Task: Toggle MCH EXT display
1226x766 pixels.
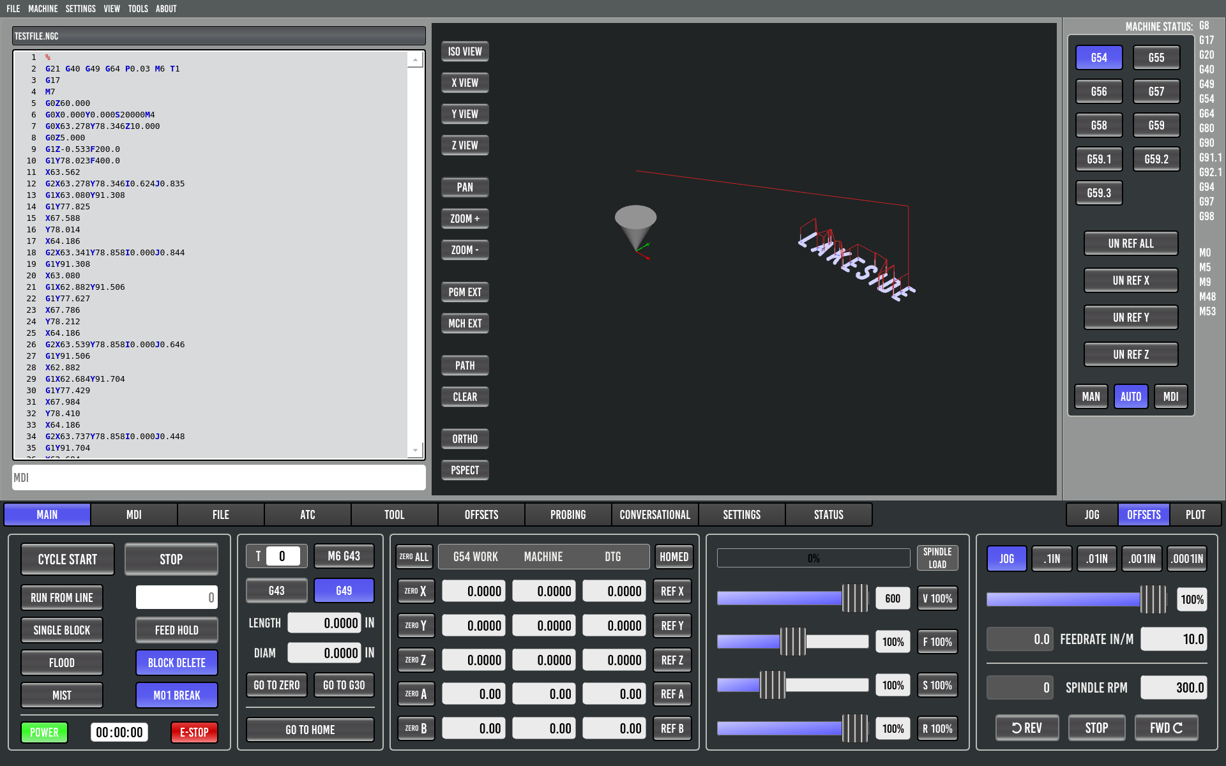Action: coord(465,324)
